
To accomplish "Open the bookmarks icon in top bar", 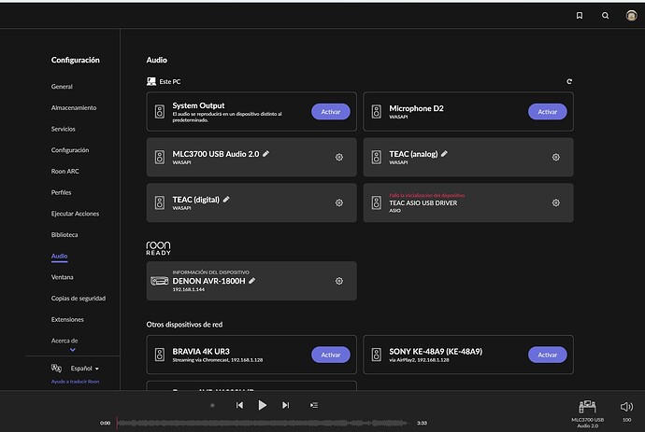I will pos(580,16).
